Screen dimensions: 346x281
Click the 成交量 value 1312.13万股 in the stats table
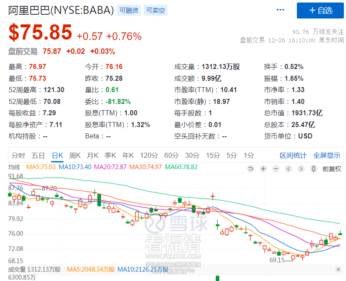point(221,67)
